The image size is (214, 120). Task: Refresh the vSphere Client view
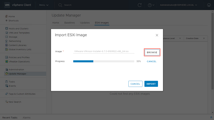pyautogui.click(x=139, y=5)
